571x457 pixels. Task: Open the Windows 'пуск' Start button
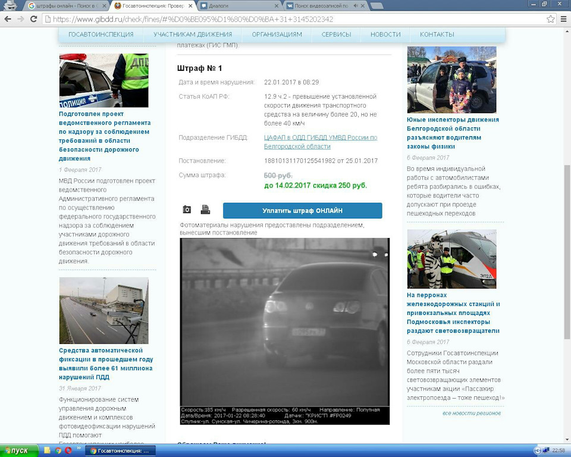[19, 451]
